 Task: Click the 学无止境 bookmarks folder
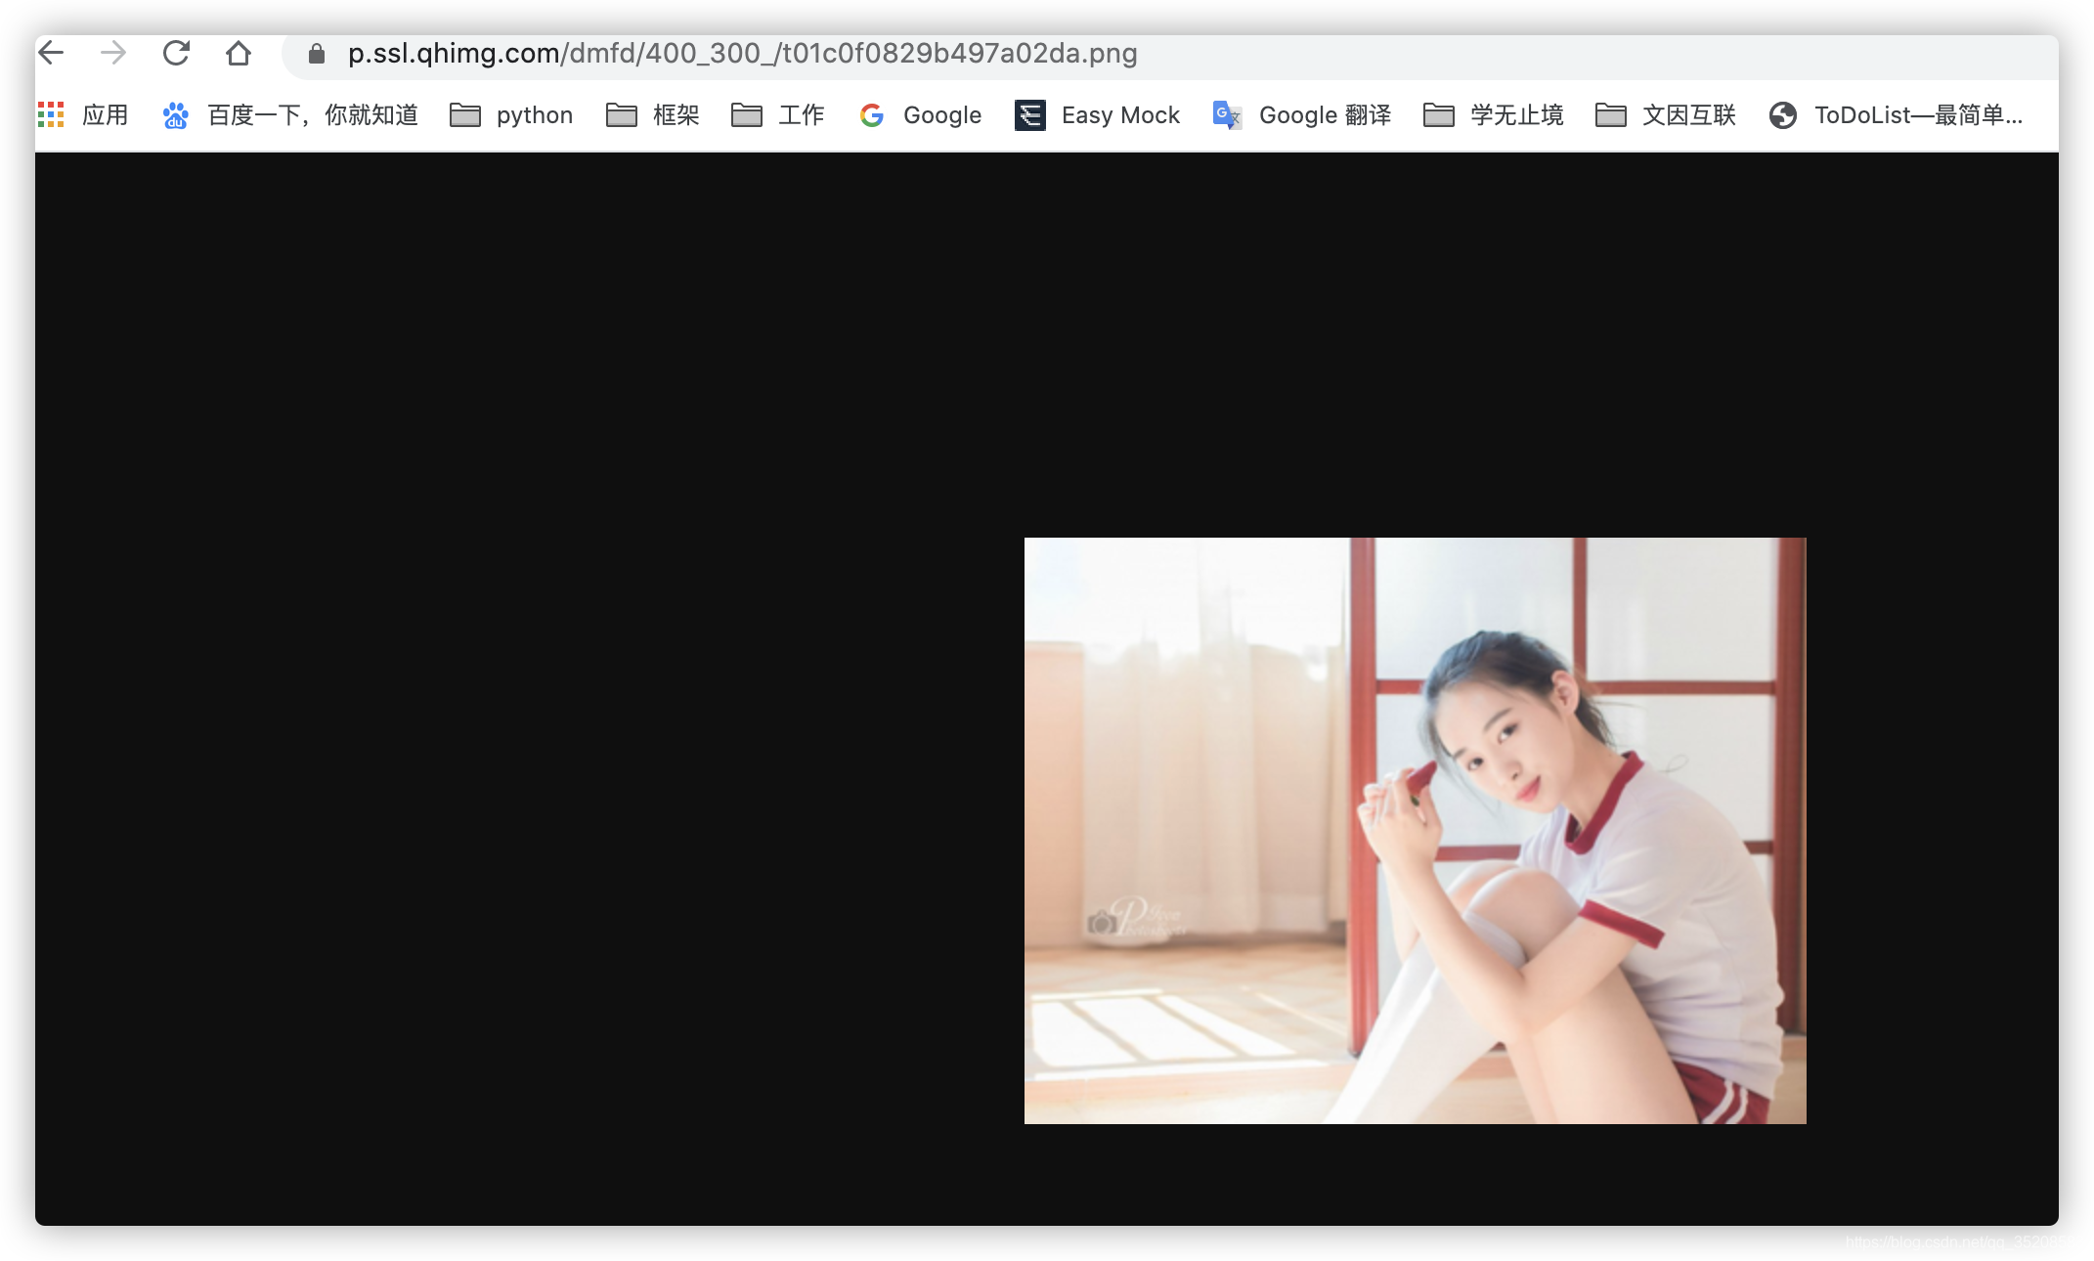(1496, 115)
